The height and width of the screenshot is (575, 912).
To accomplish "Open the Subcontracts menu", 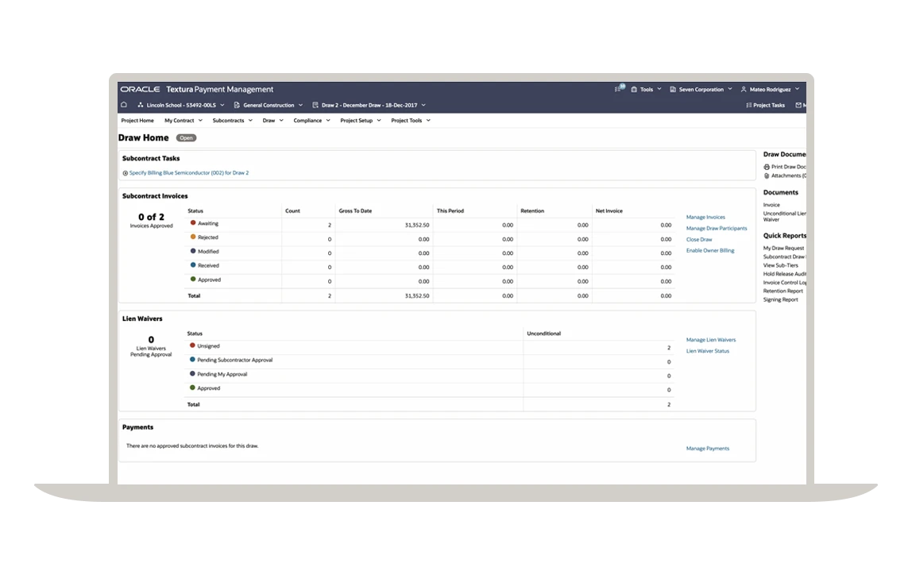I will pyautogui.click(x=232, y=121).
